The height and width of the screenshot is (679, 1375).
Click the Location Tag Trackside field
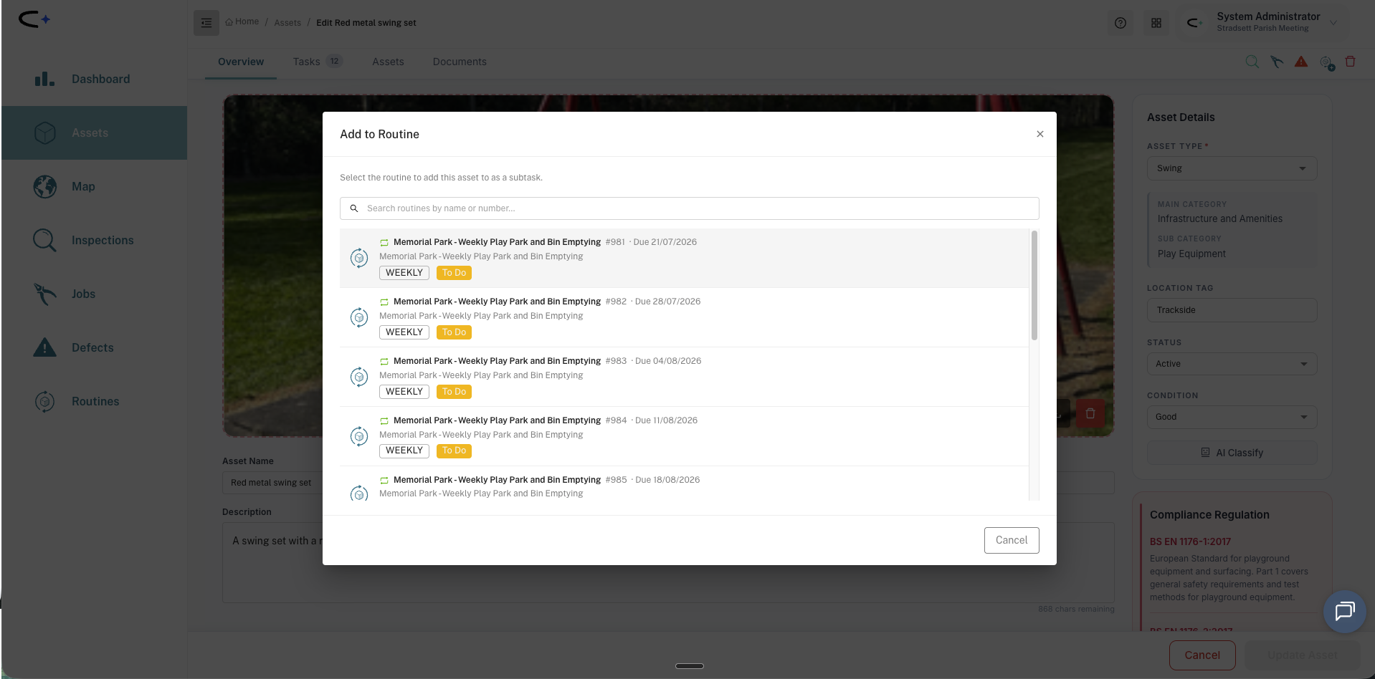[x=1232, y=310]
